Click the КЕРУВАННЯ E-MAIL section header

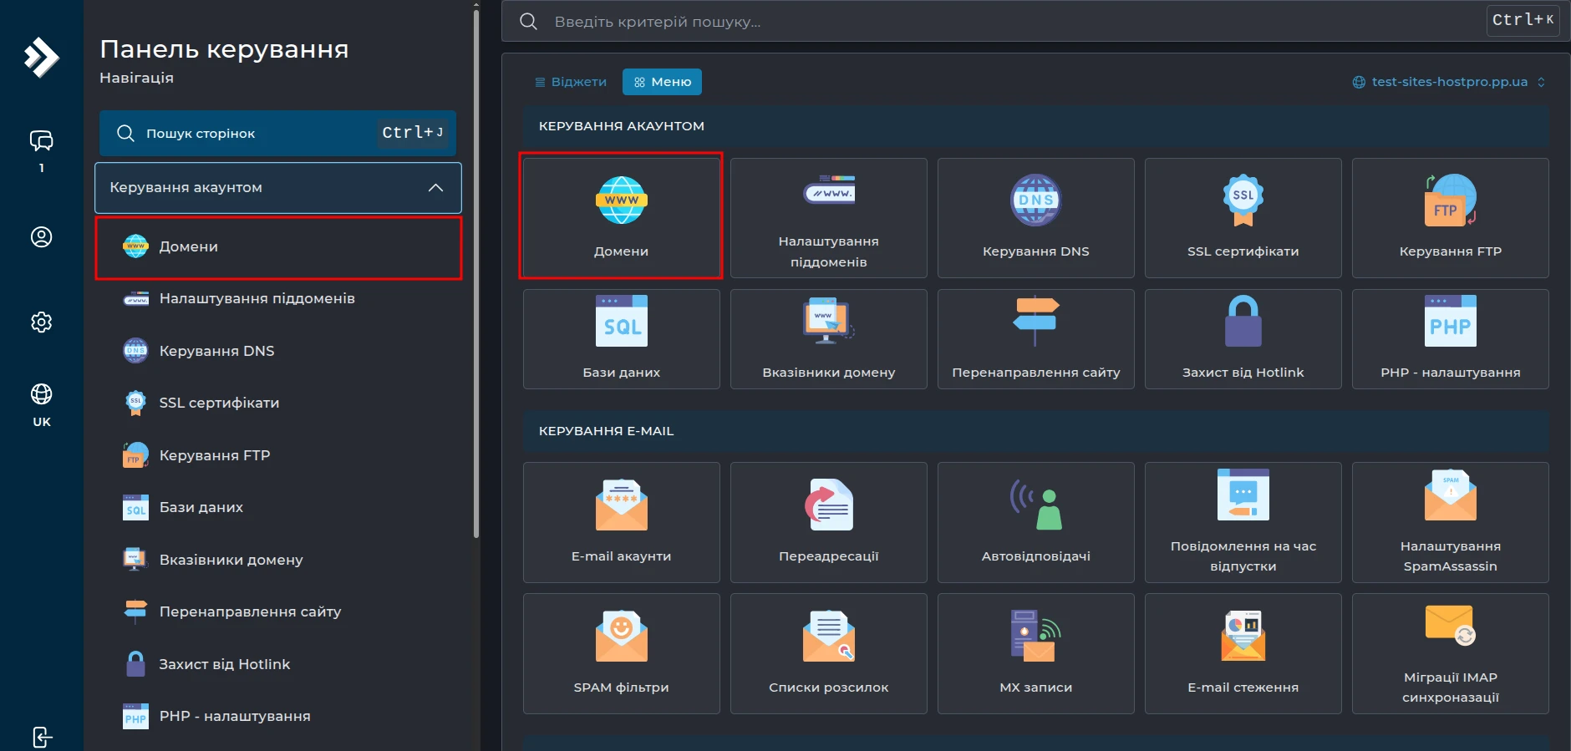(x=1035, y=431)
